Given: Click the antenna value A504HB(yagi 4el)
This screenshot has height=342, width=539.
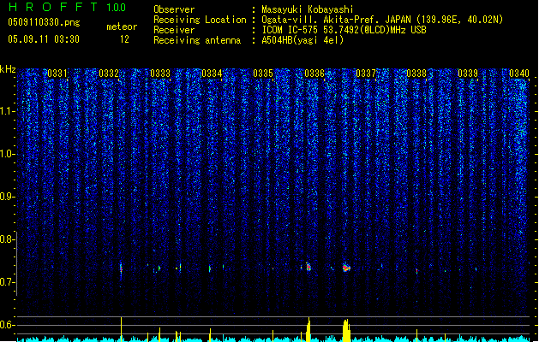Looking at the screenshot, I should [302, 40].
